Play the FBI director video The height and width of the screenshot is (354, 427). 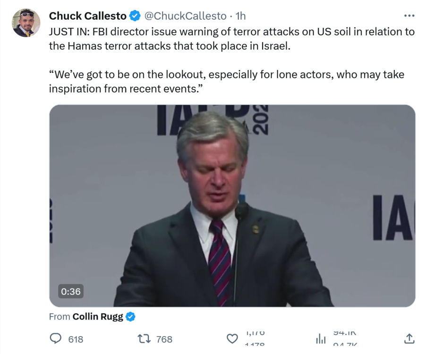point(232,205)
